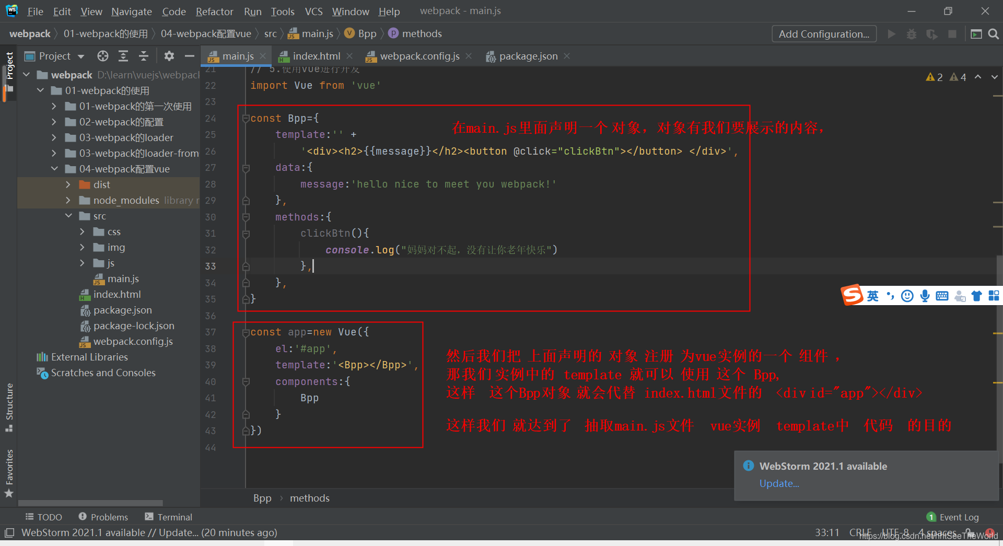This screenshot has width=1003, height=546.
Task: Toggle IME English/Chinese mode 英
Action: 872,296
